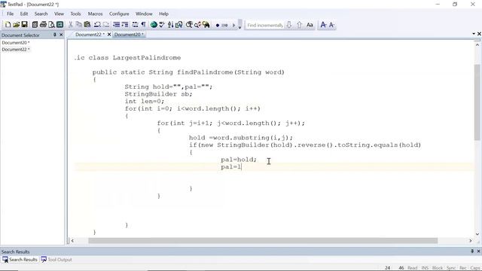Undo last edit with Undo icon
The height and width of the screenshot is (271, 482).
[97, 25]
